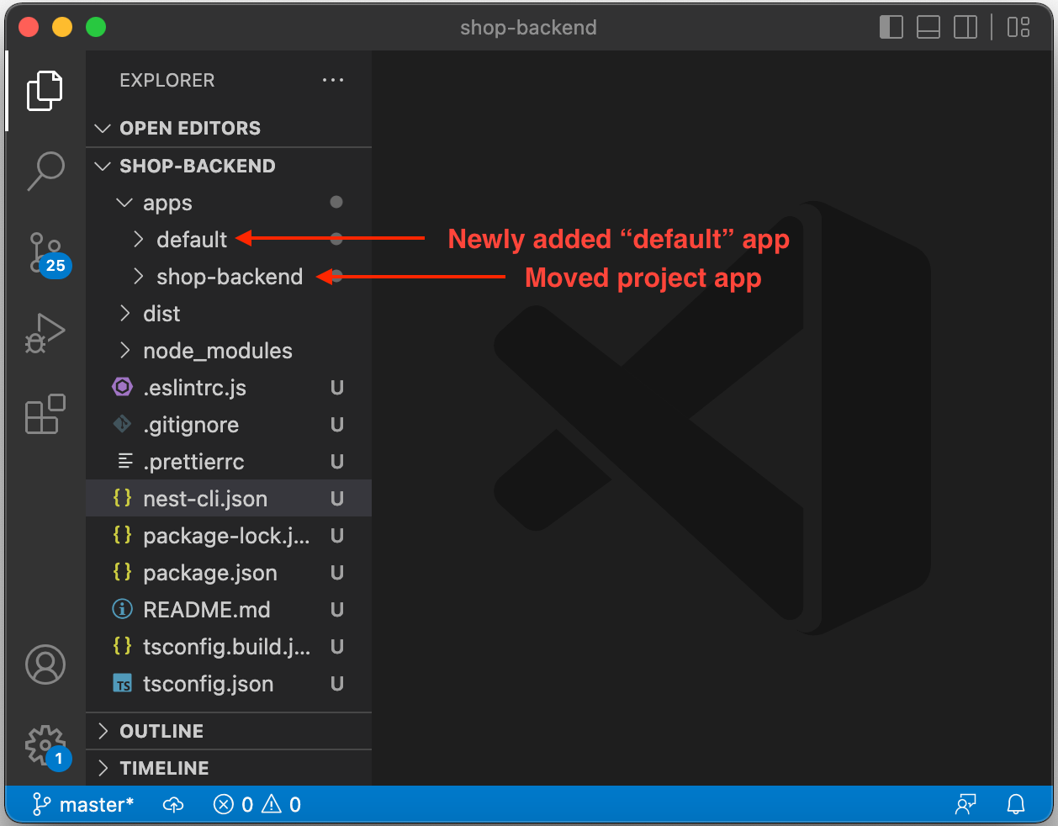1058x826 pixels.
Task: Collapse the apps folder
Action: pos(229,203)
